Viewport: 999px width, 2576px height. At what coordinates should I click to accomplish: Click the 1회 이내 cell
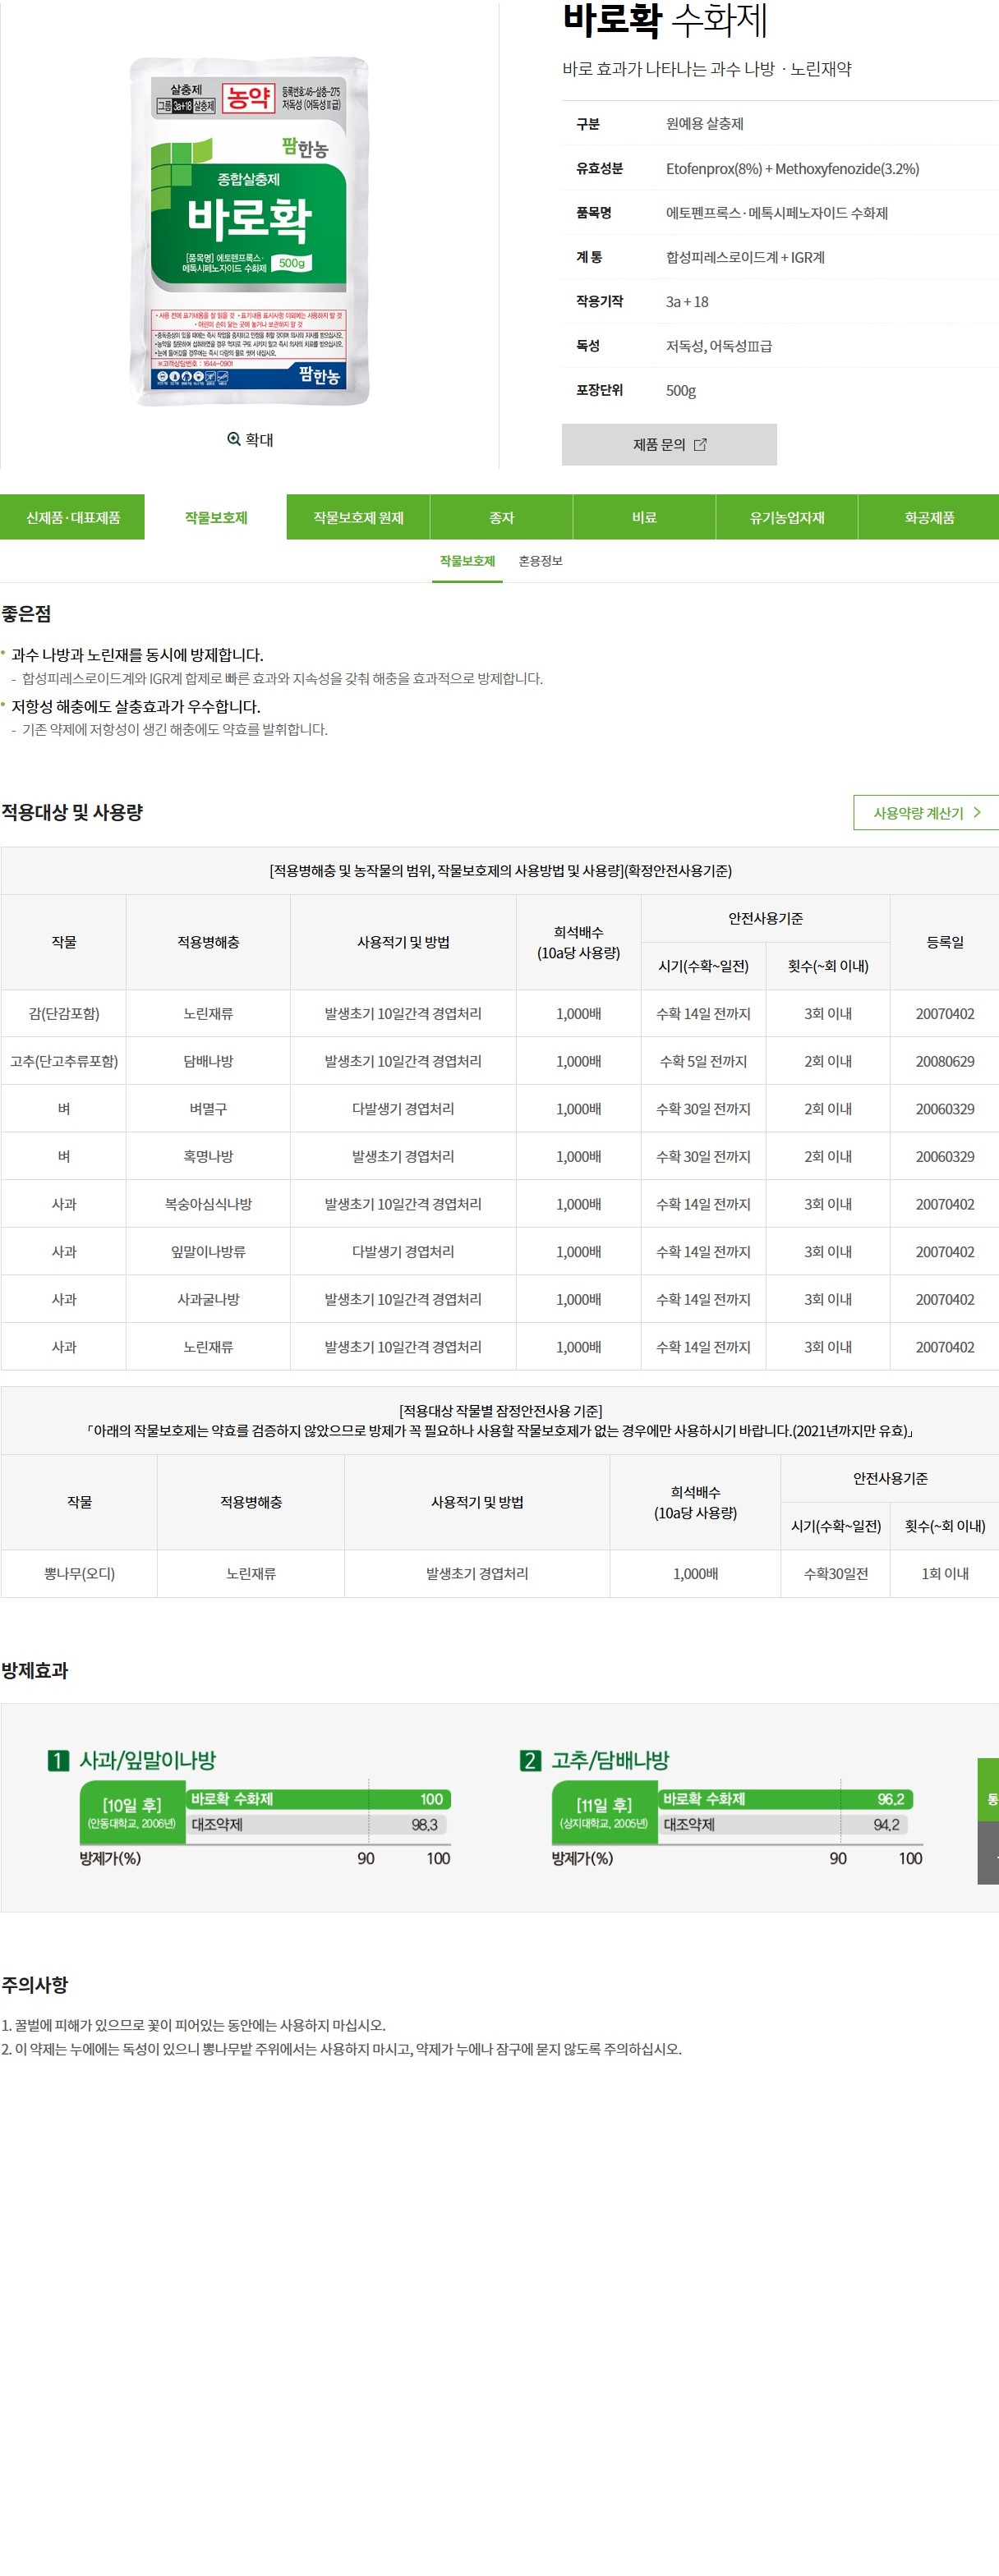click(x=945, y=1574)
